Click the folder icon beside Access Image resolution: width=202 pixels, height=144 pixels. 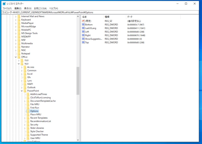click(x=25, y=67)
